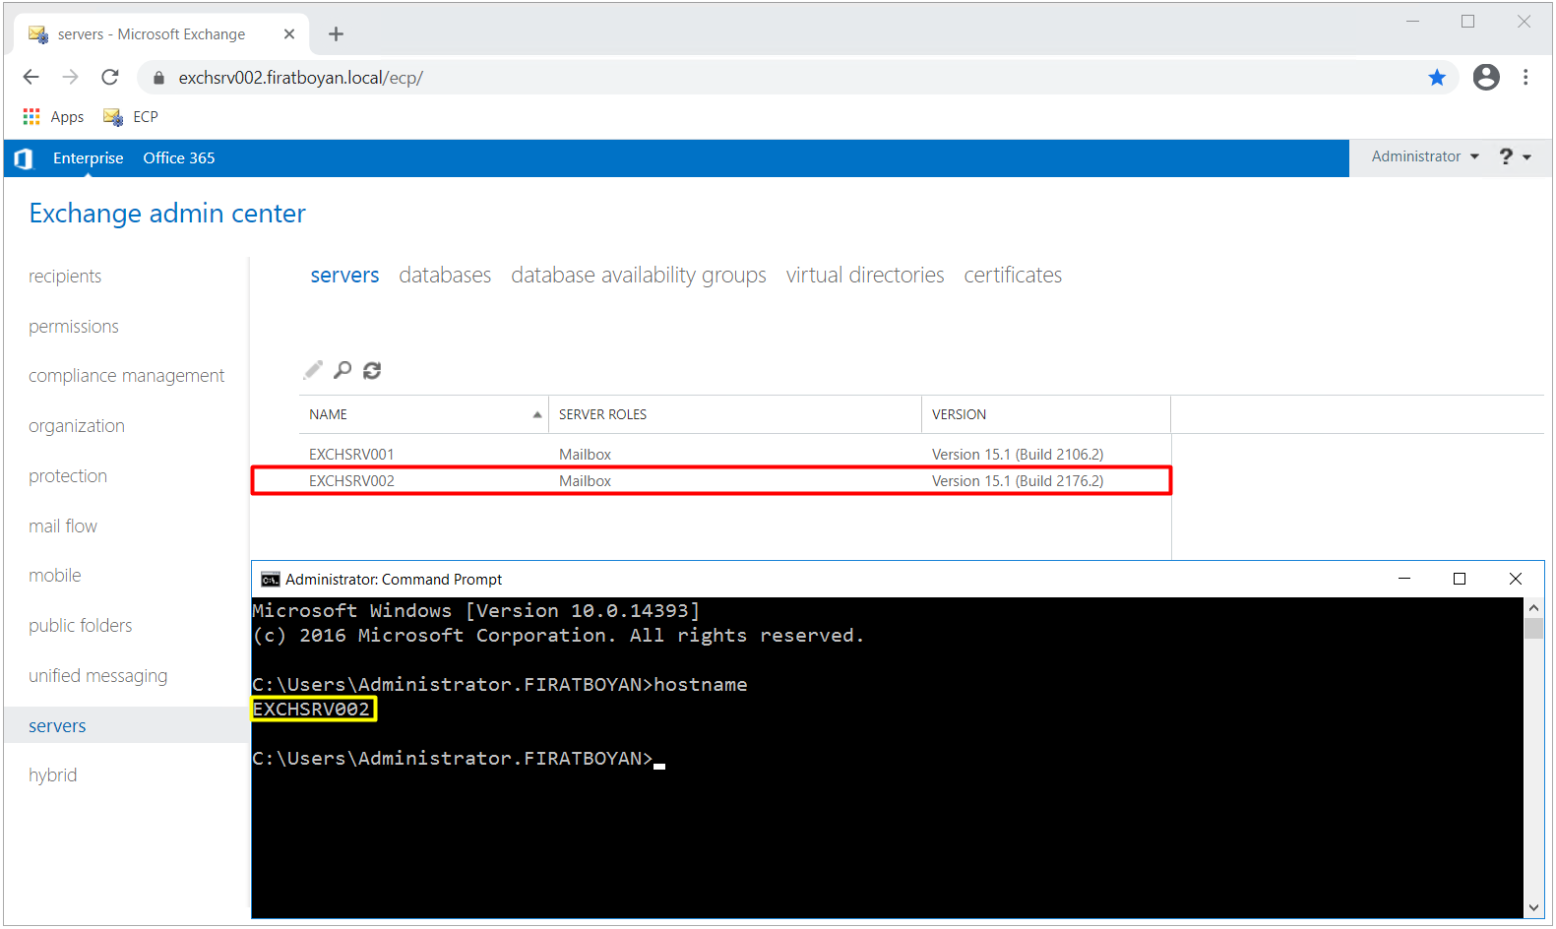The height and width of the screenshot is (929, 1556).
Task: Open the protection section
Action: tap(68, 476)
